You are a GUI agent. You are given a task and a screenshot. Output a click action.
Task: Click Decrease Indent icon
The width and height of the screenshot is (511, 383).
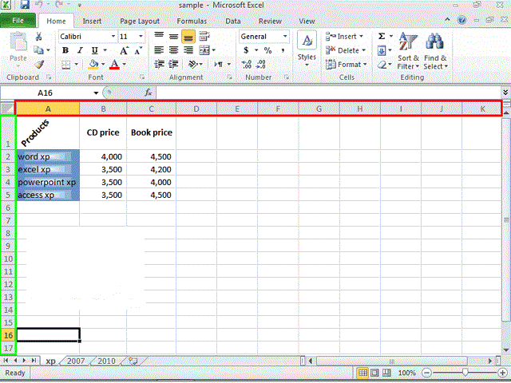pos(159,64)
